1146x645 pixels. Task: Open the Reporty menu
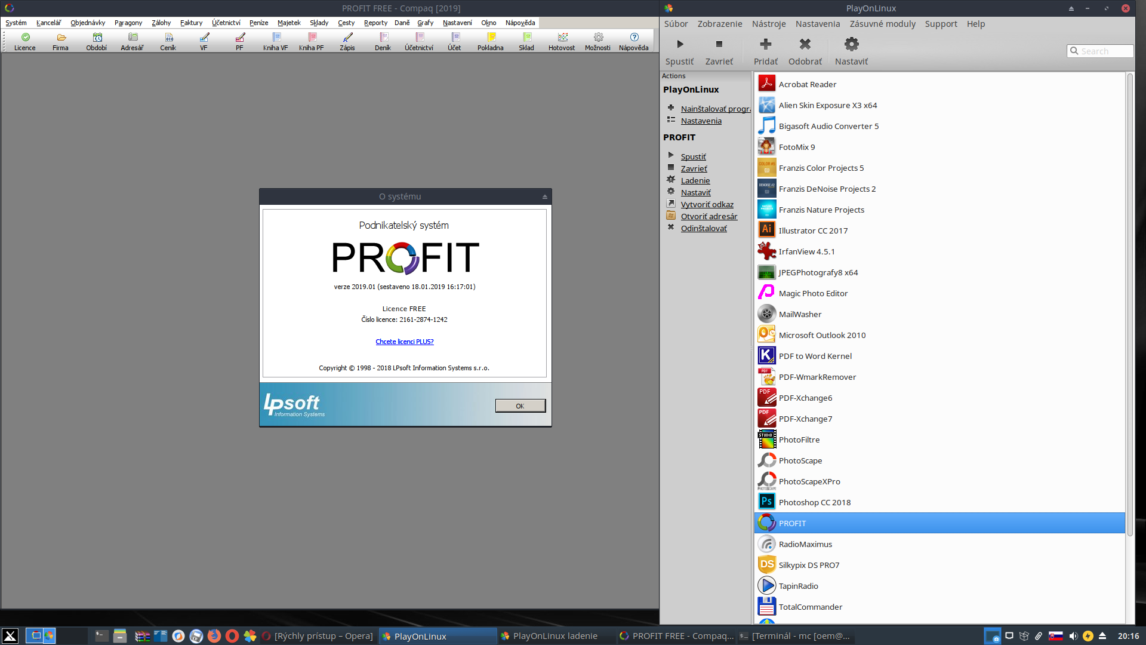click(x=375, y=23)
